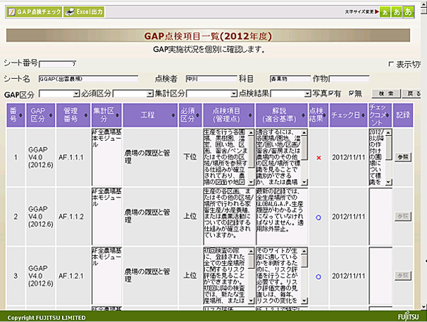Sort by the 点検結果 column header
This screenshot has height=322, width=427.
click(x=318, y=115)
